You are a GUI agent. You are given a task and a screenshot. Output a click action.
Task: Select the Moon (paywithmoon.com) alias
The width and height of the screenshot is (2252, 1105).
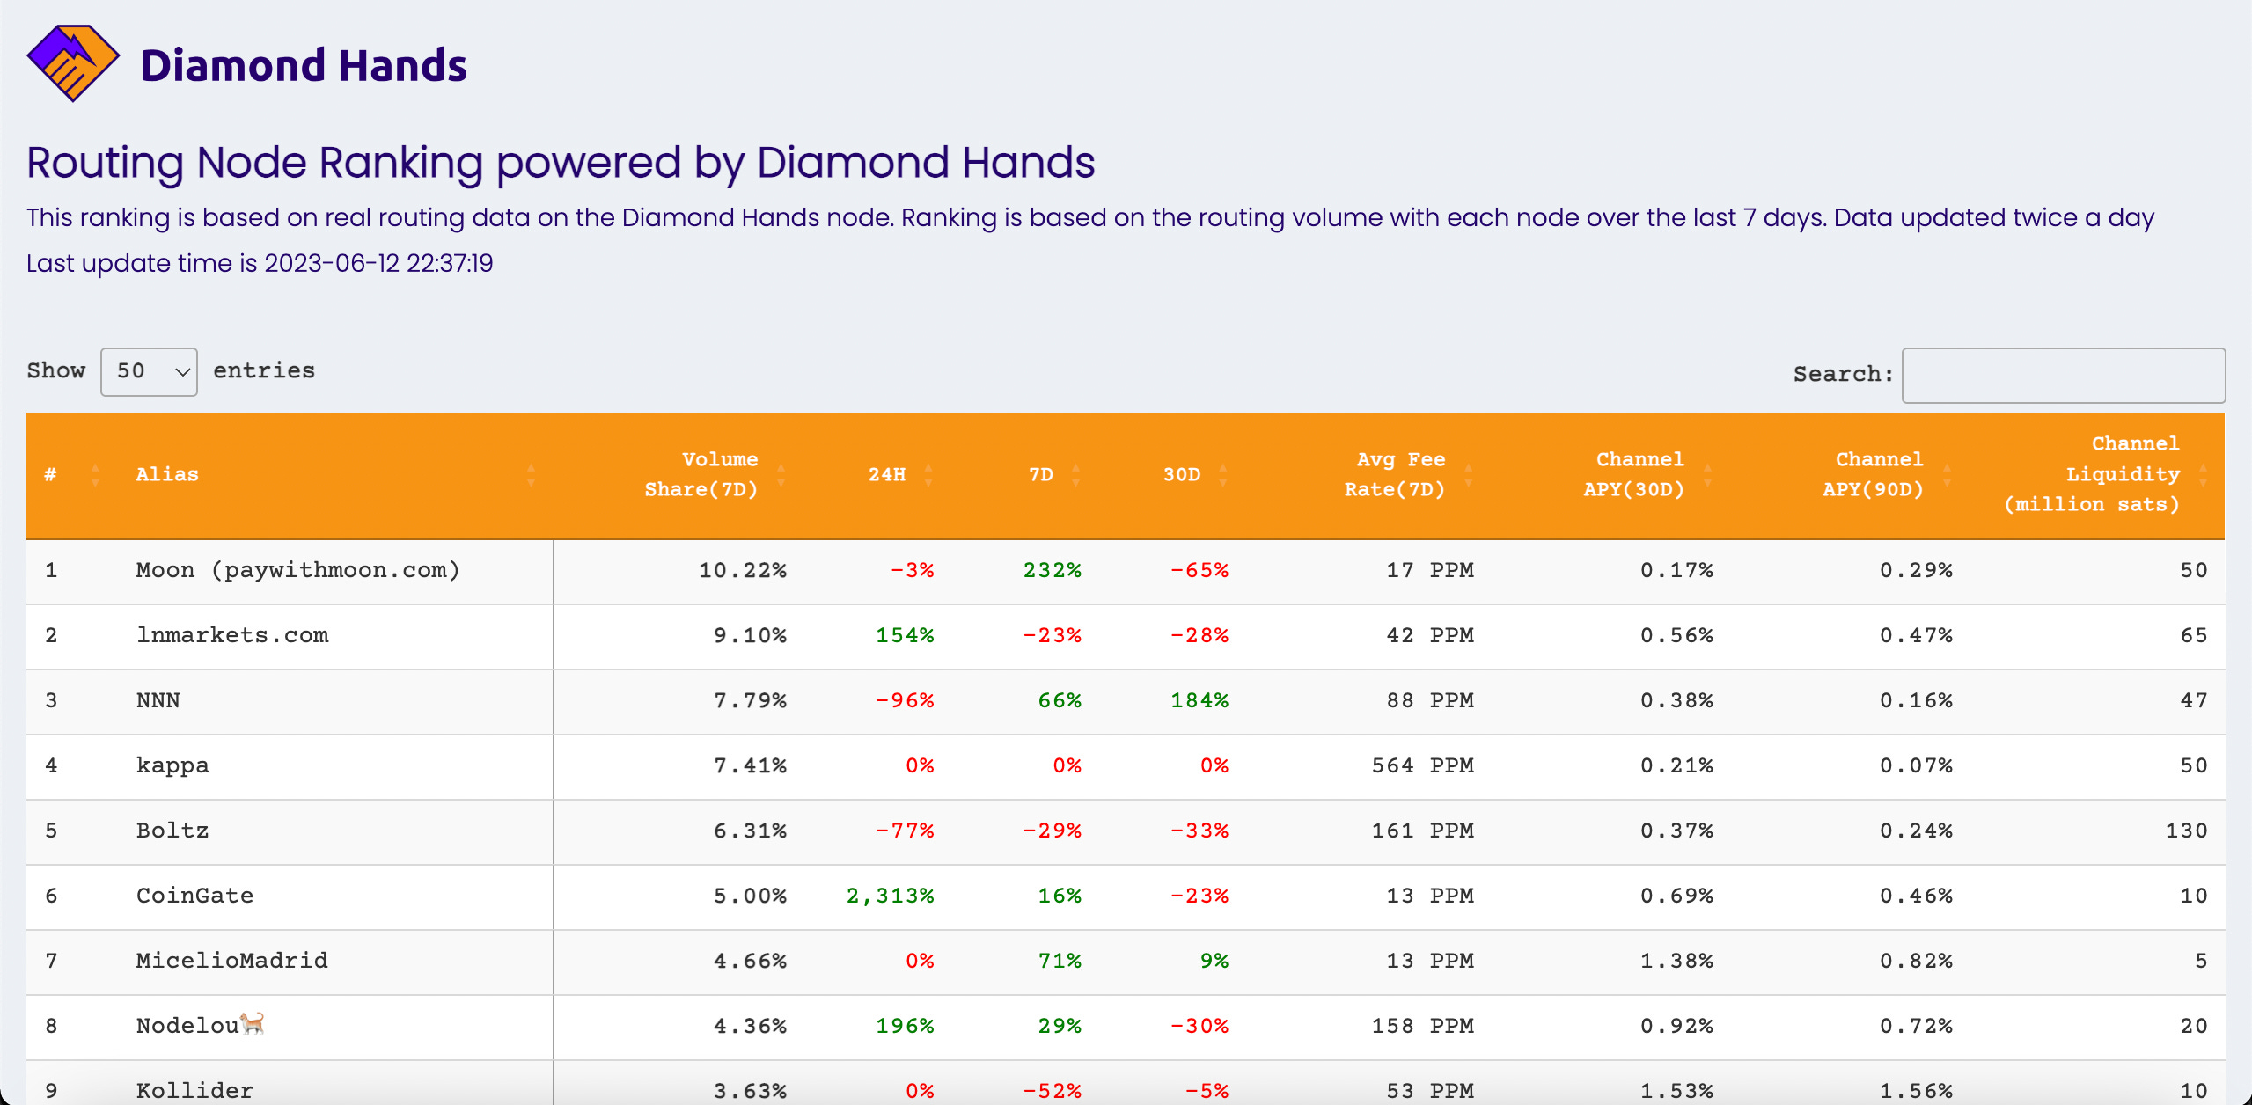(x=298, y=571)
